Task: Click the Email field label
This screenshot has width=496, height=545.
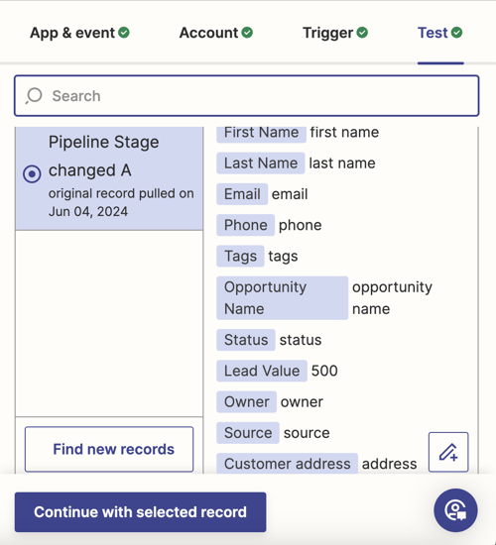Action: [x=242, y=194]
